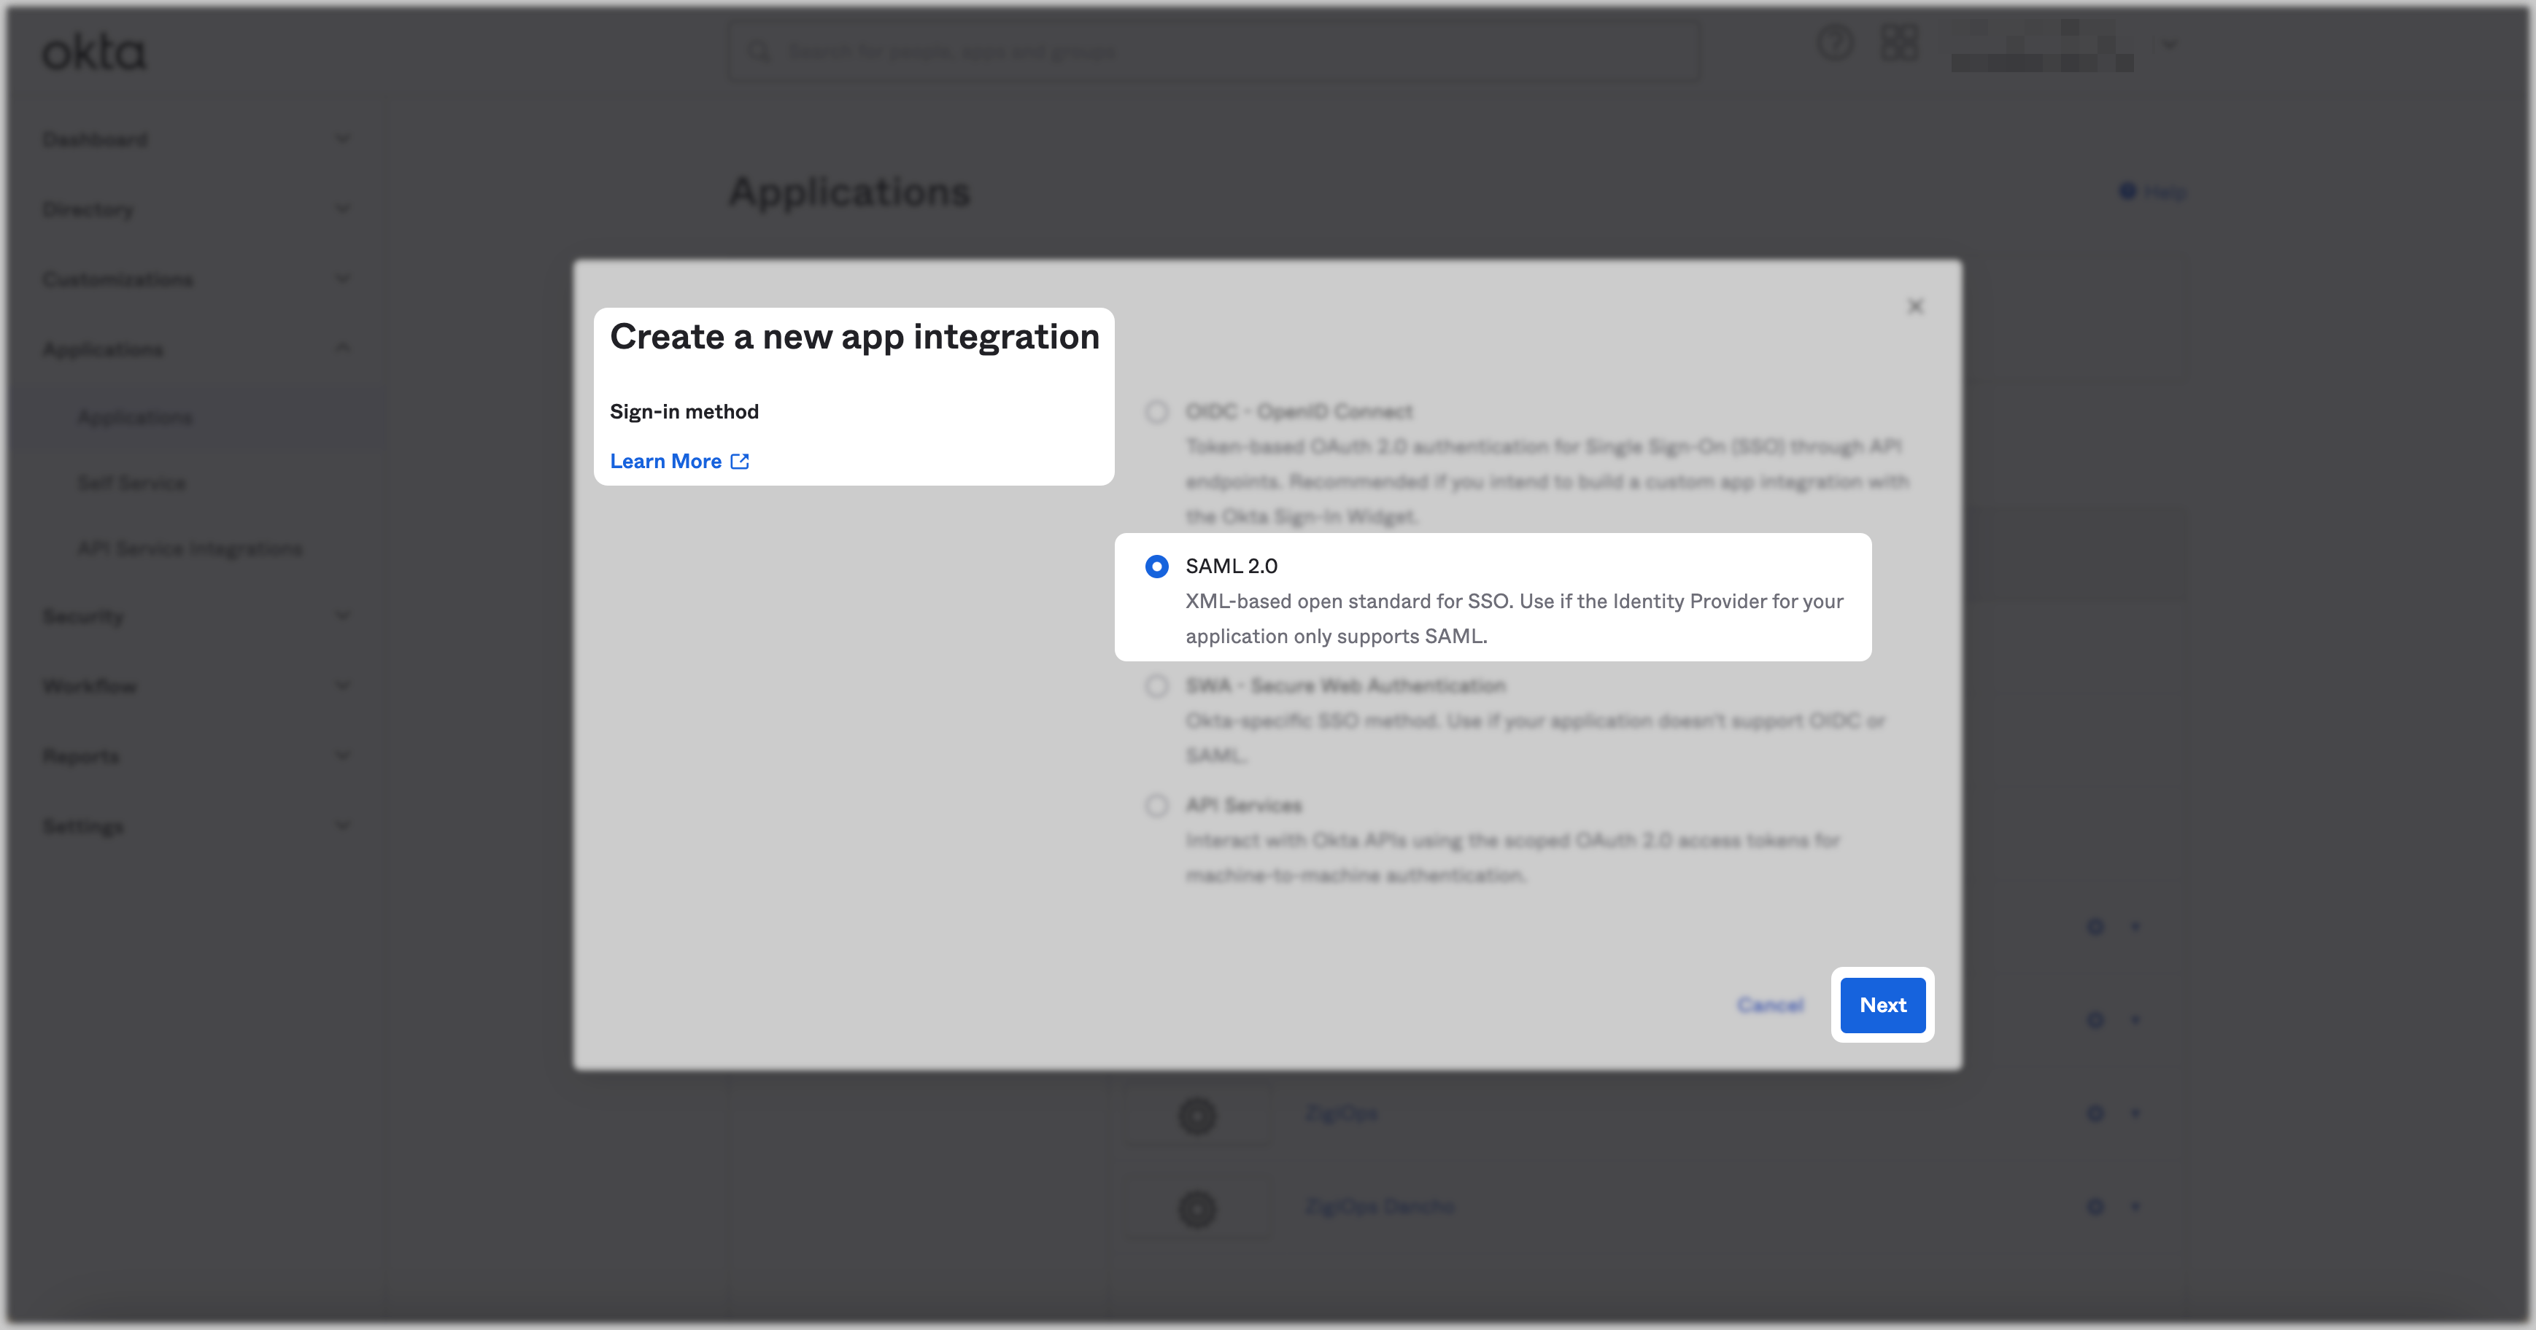The height and width of the screenshot is (1330, 2536).
Task: Click the search magnifier icon
Action: pyautogui.click(x=759, y=51)
